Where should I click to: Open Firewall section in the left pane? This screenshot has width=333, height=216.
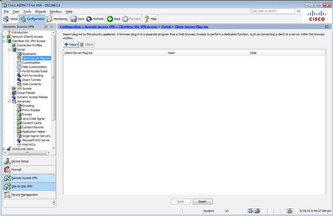(16, 169)
